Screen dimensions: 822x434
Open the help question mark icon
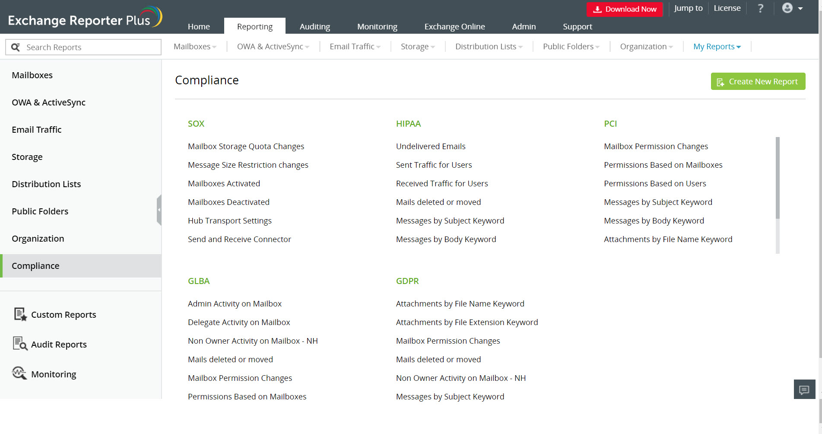[761, 8]
